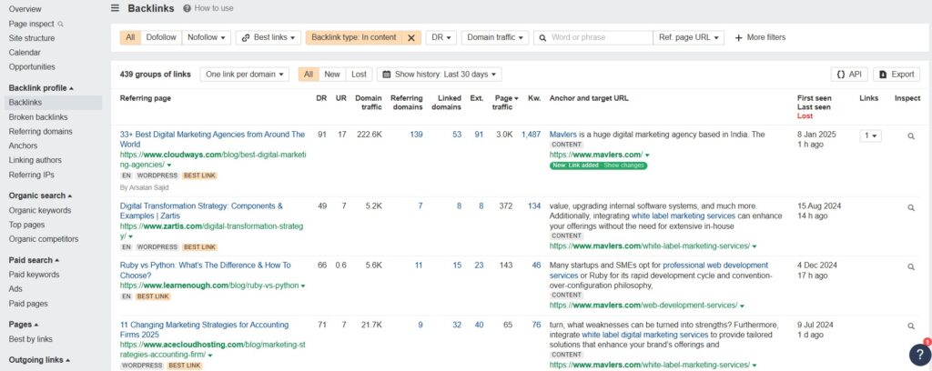Open the Backlink type: In content filter
Viewport: 932px width, 371px height.
click(x=354, y=37)
